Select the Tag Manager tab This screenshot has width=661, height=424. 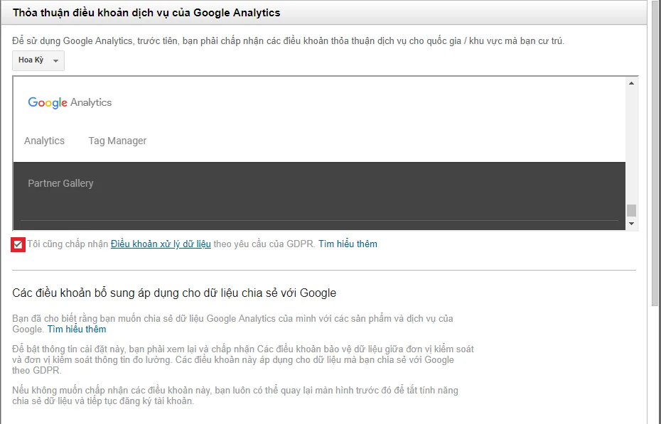click(117, 141)
